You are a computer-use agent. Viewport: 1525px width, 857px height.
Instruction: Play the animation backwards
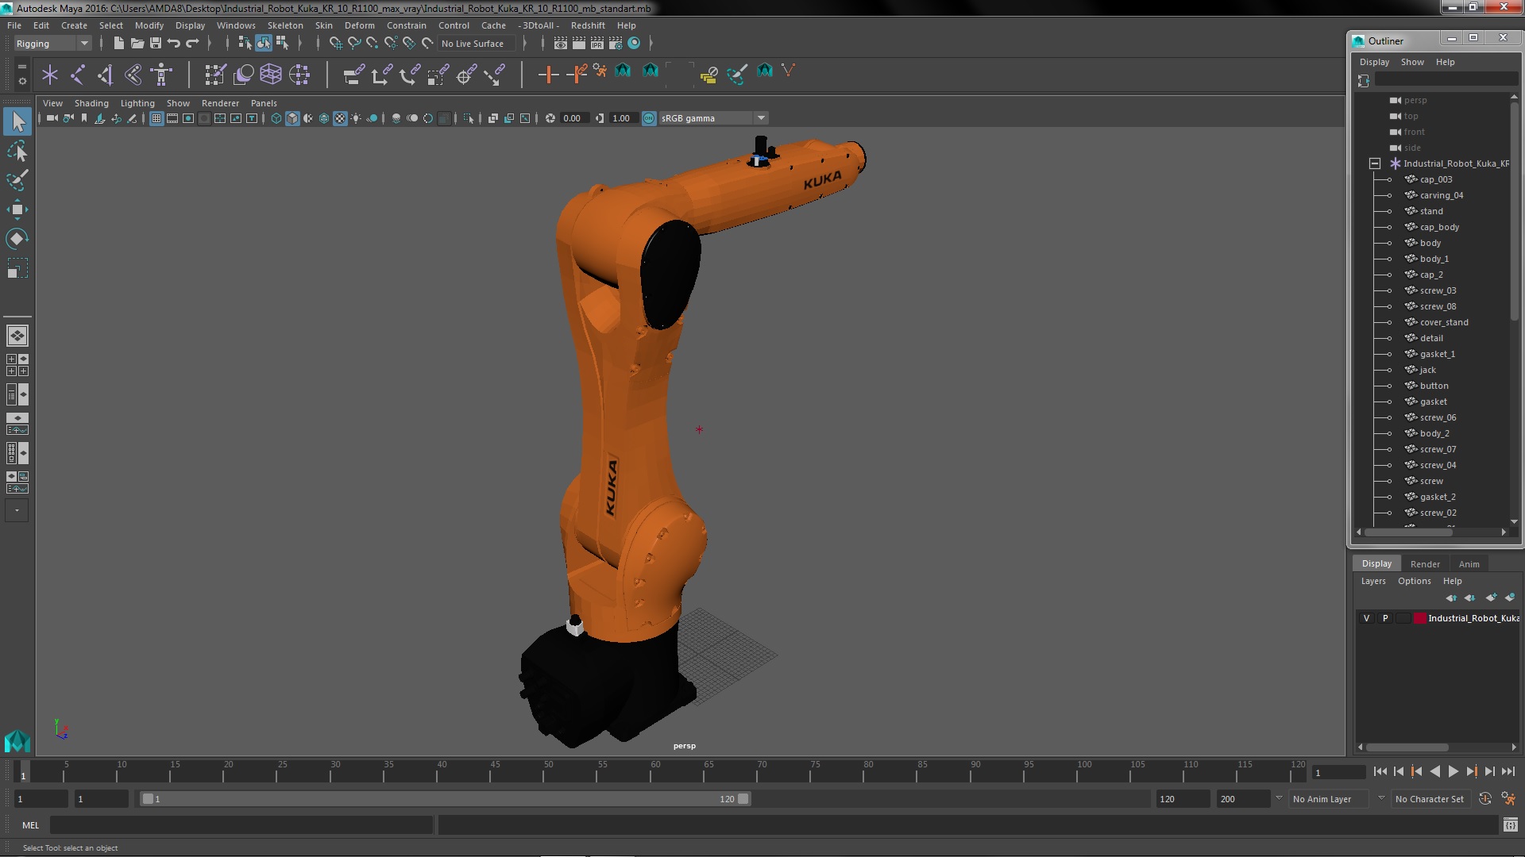(x=1434, y=771)
